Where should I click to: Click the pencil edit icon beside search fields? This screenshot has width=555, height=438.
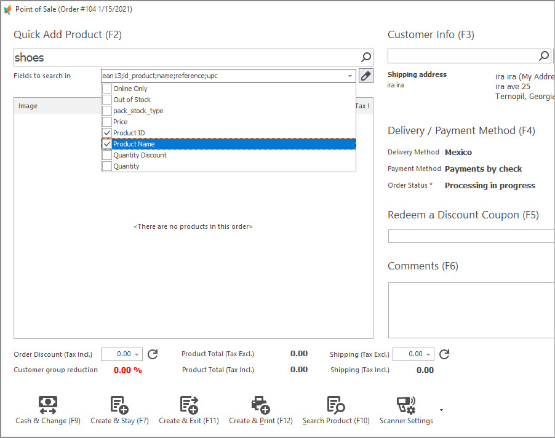[x=365, y=76]
